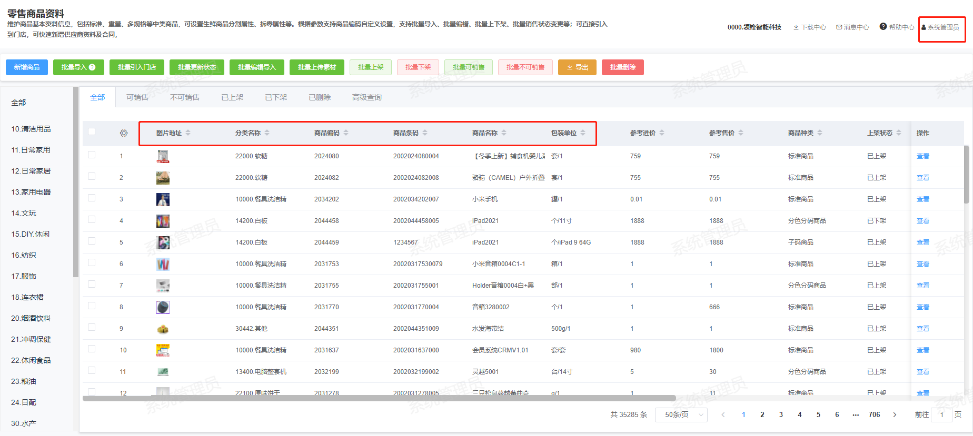Switch to the 已下架 tab
973x436 pixels.
[276, 97]
